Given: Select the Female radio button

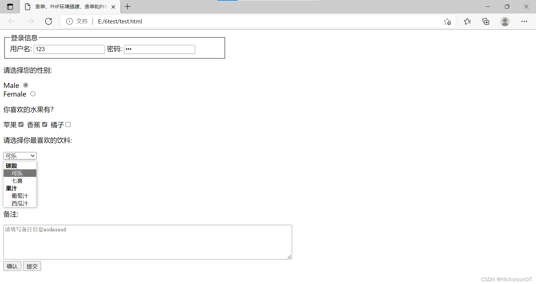Looking at the screenshot, I should click(x=33, y=94).
